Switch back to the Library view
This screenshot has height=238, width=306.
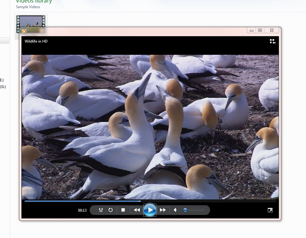(272, 41)
